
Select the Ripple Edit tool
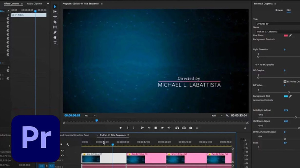[55, 17]
